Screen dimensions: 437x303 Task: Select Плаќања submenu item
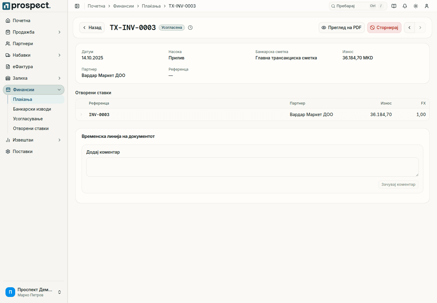pos(37,99)
